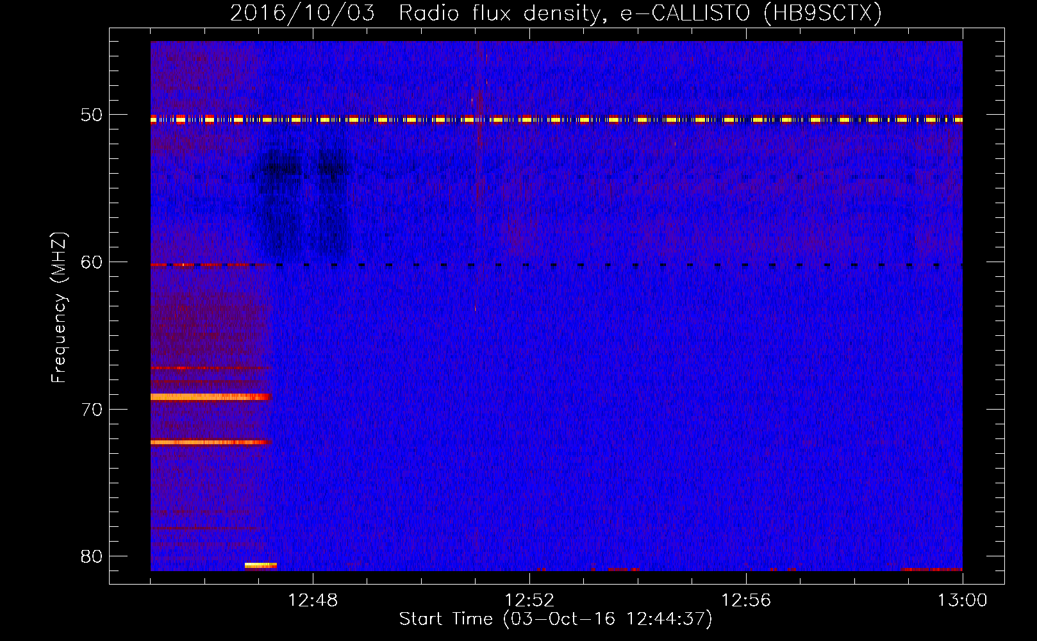Click the 13:00 time tick label

pyautogui.click(x=962, y=601)
